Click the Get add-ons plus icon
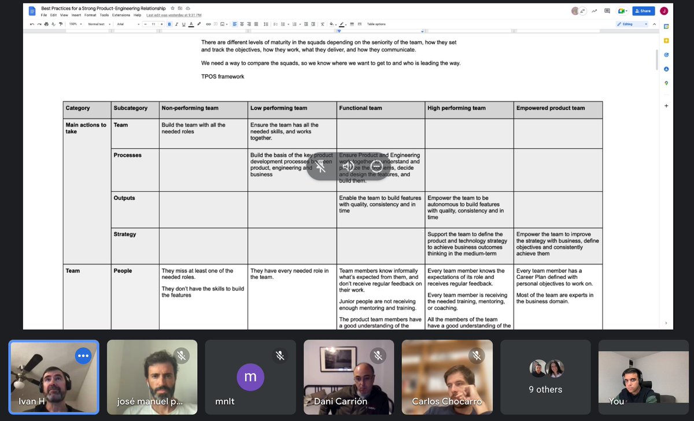 click(666, 106)
